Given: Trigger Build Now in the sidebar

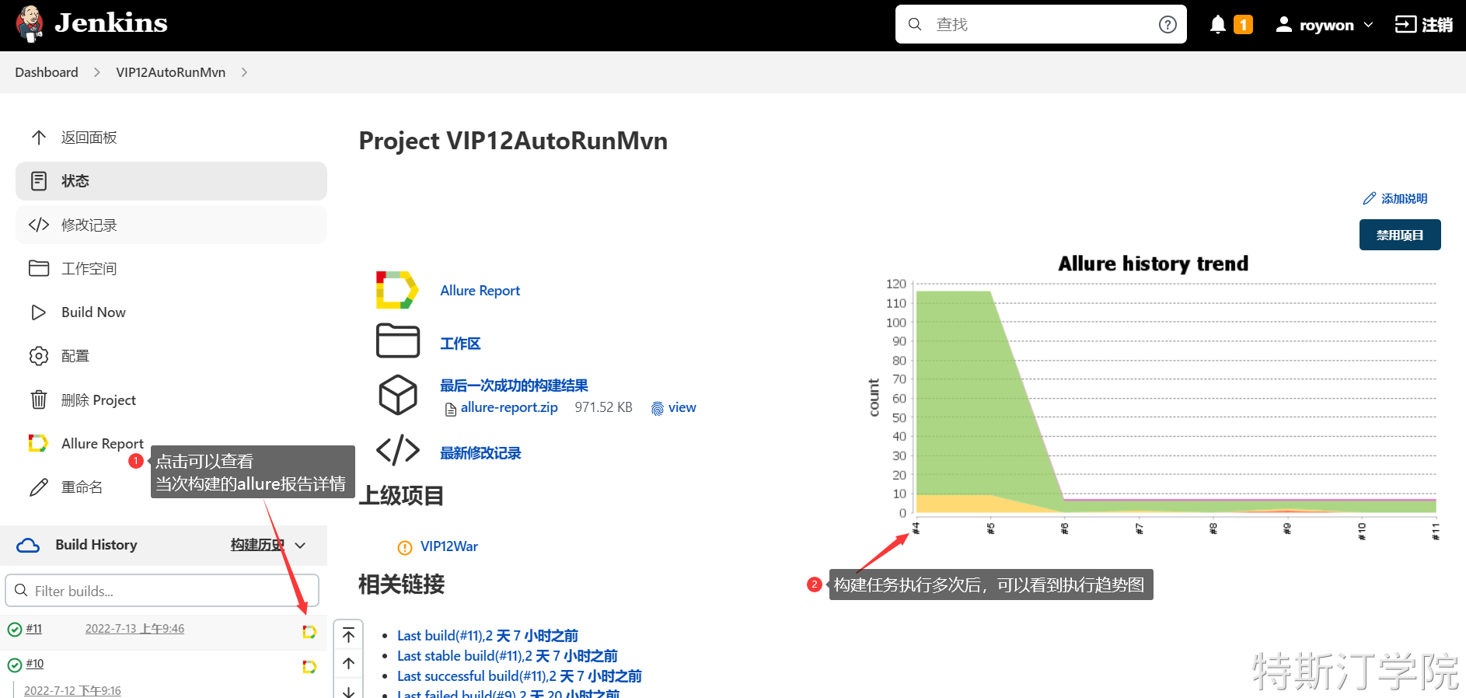Looking at the screenshot, I should [x=171, y=312].
